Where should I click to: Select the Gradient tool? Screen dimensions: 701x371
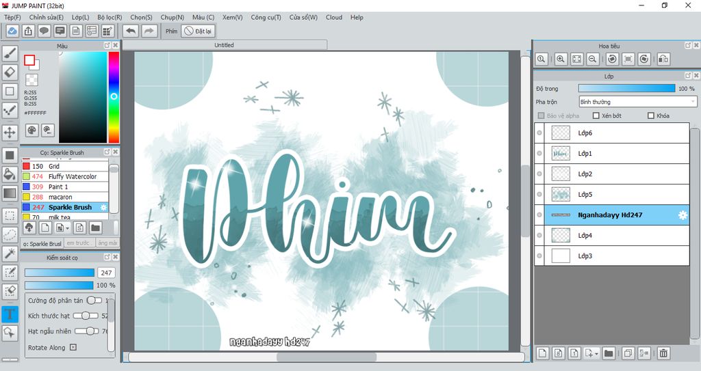10,193
